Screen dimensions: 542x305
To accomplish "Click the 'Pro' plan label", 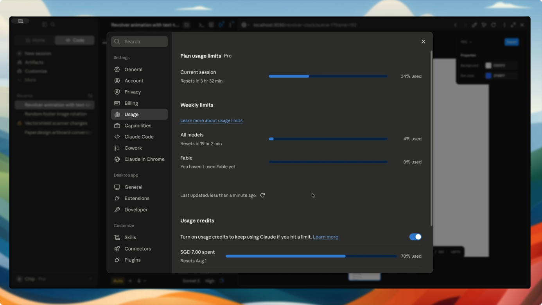I will pyautogui.click(x=228, y=56).
